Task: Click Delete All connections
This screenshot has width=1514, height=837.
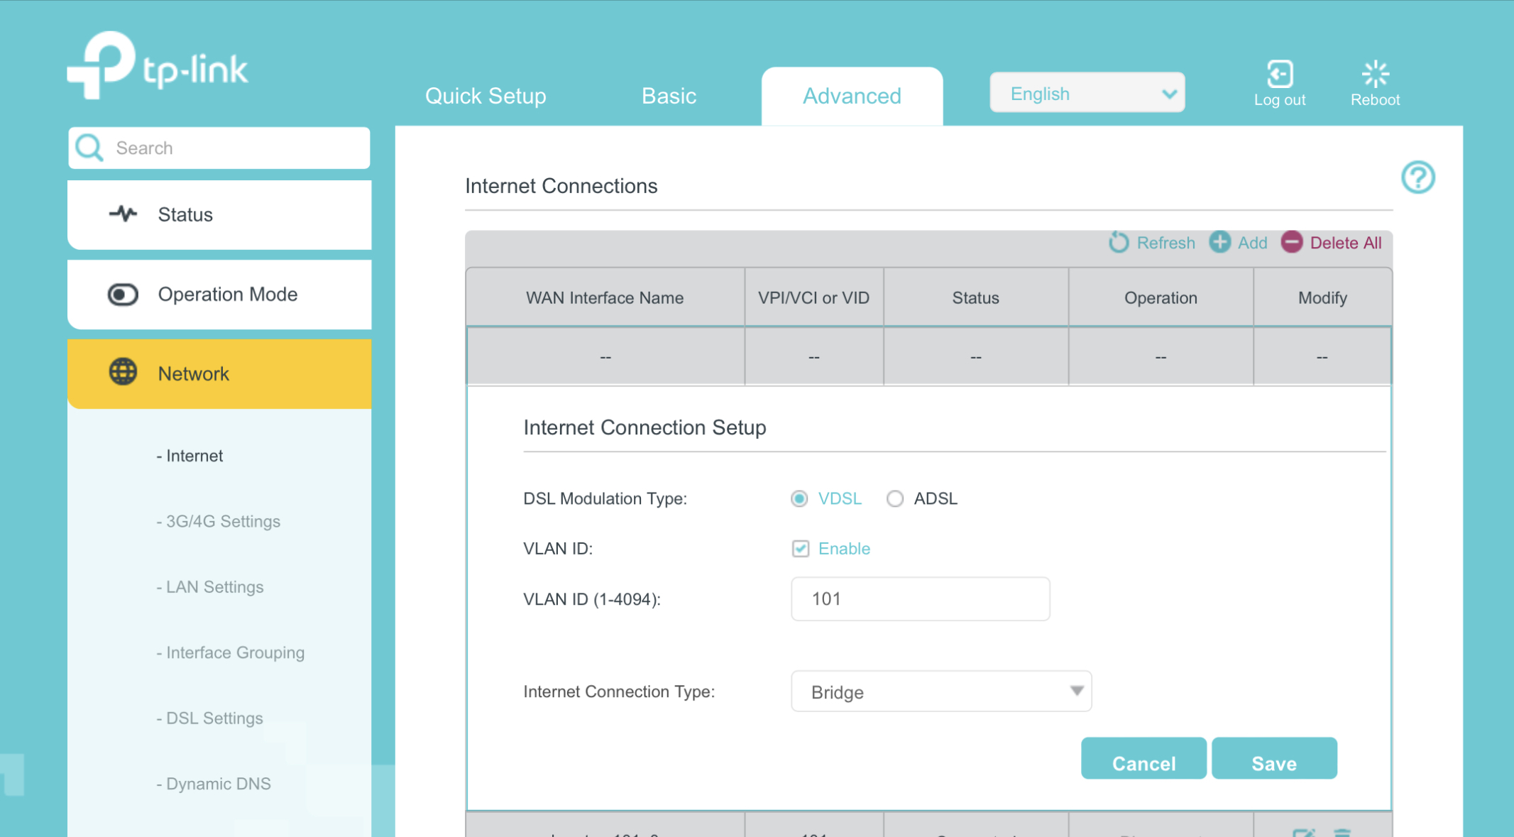Action: [1331, 242]
